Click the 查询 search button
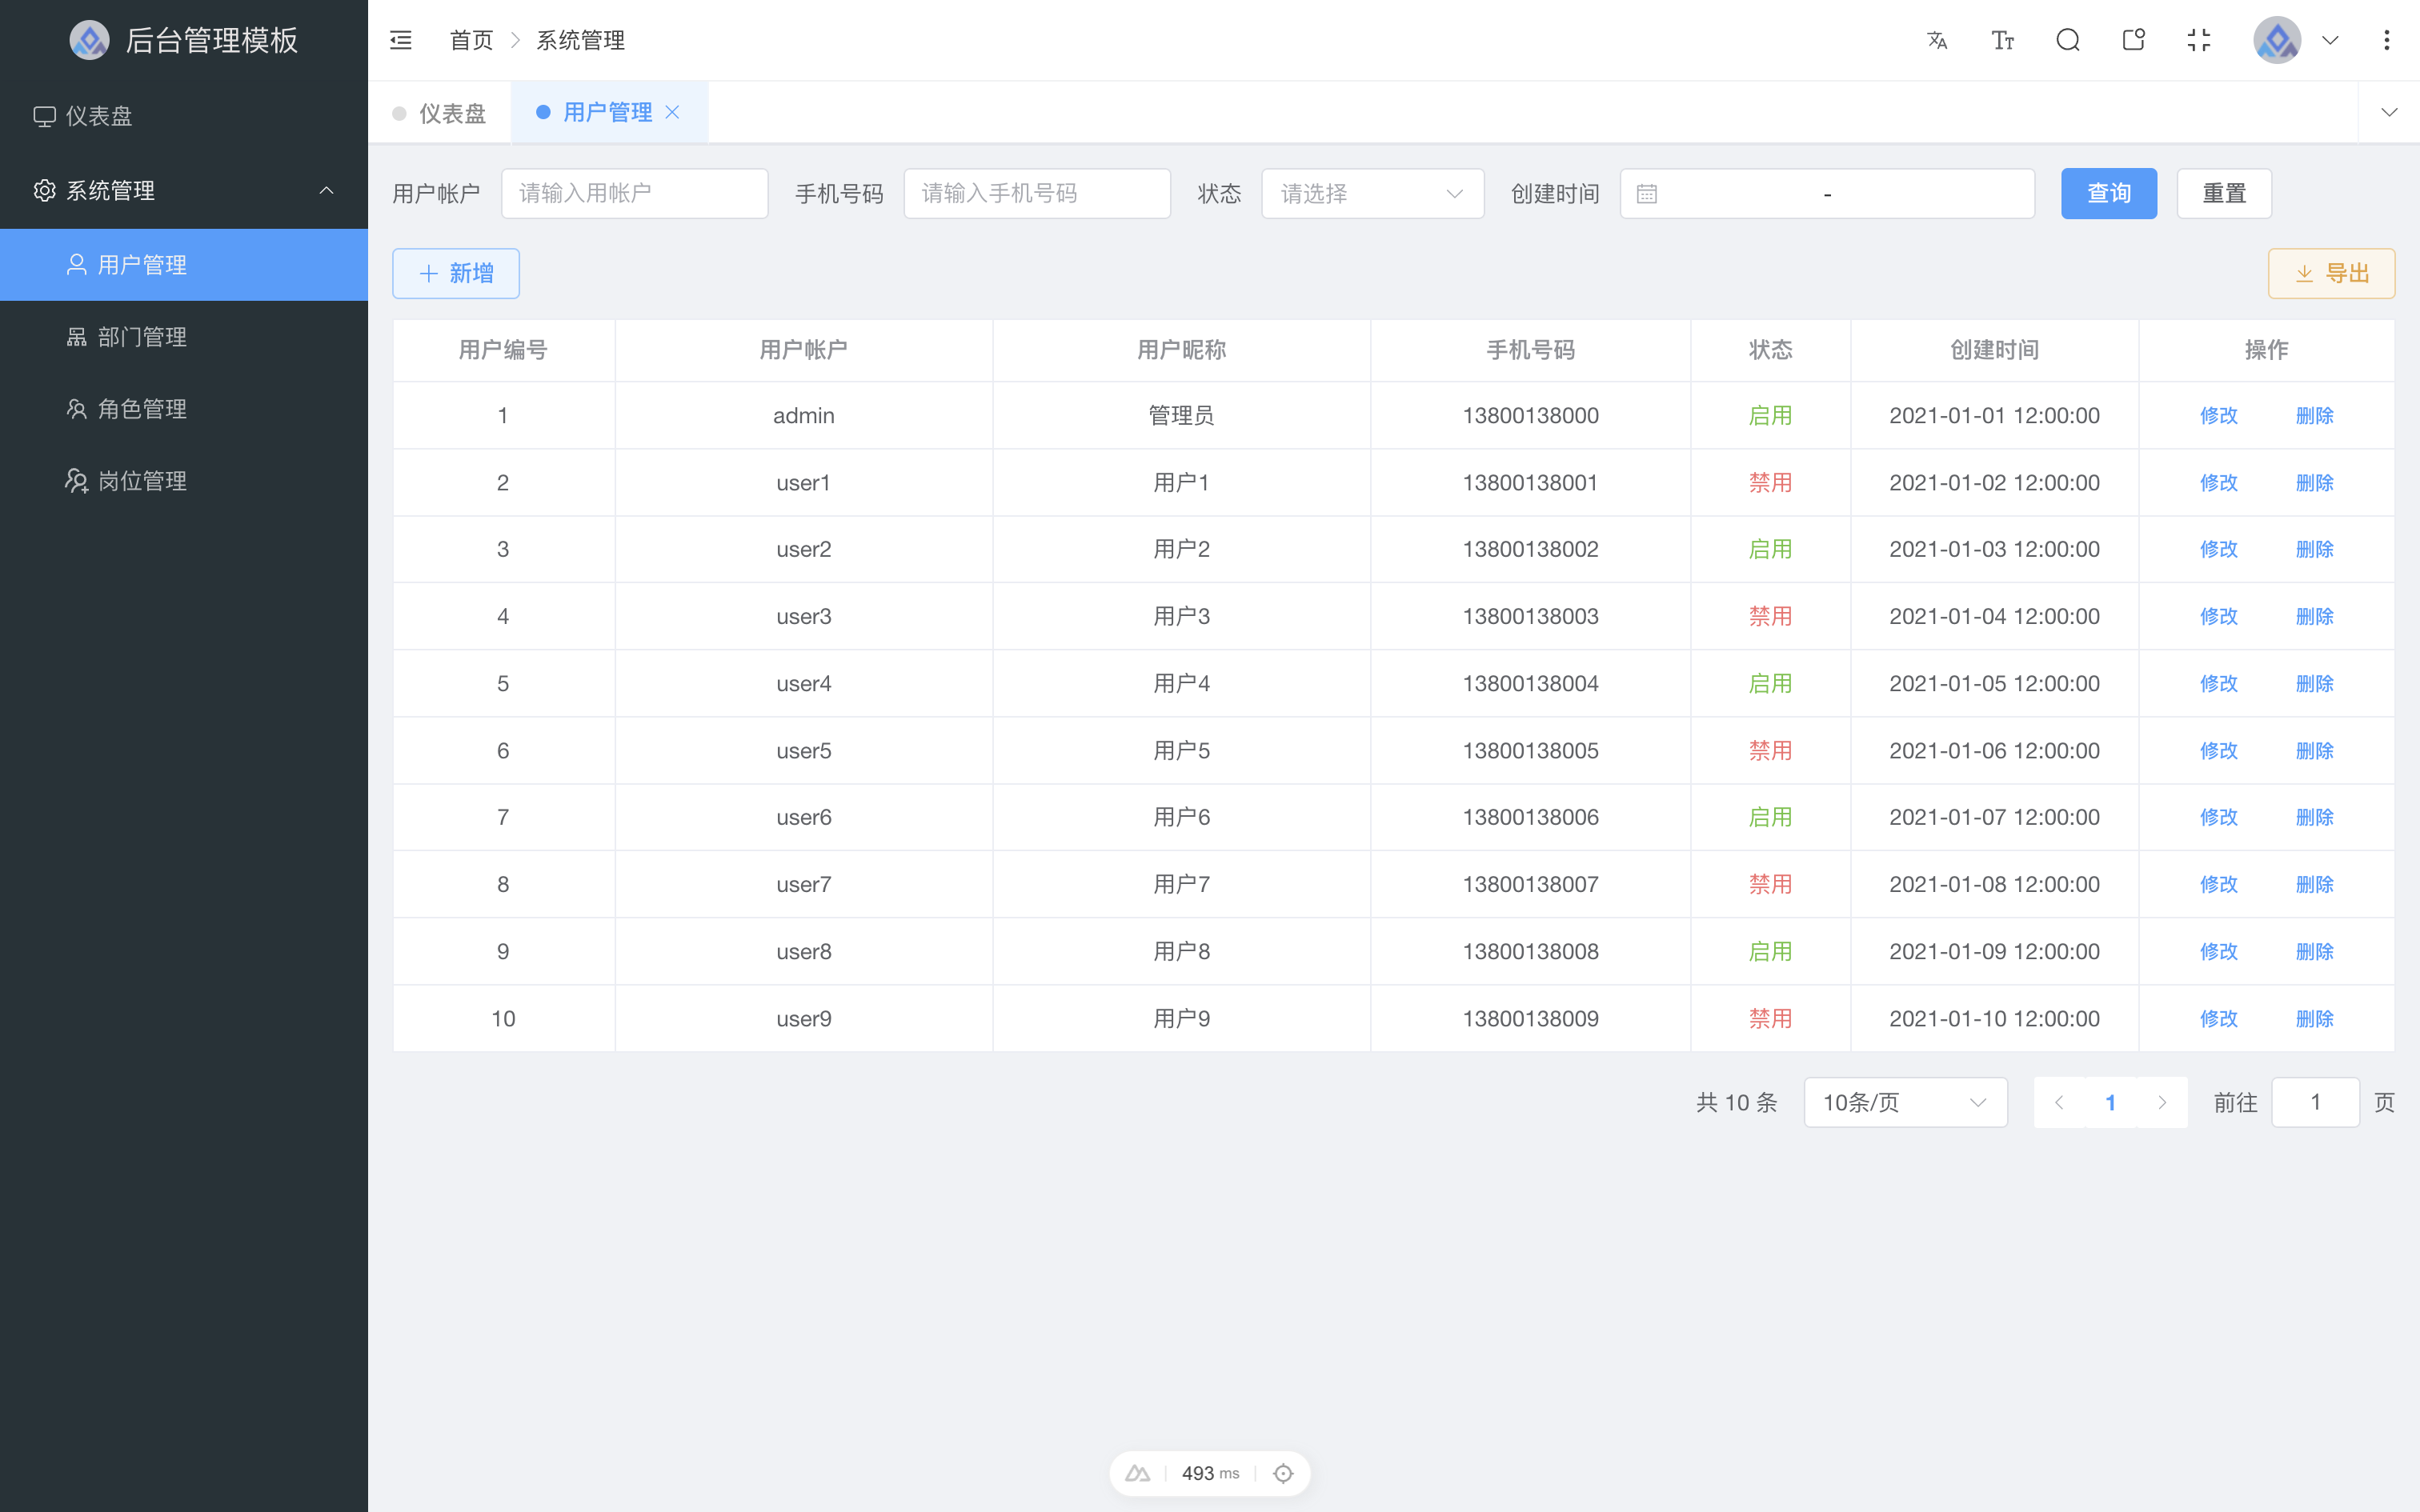2420x1512 pixels. (2108, 193)
